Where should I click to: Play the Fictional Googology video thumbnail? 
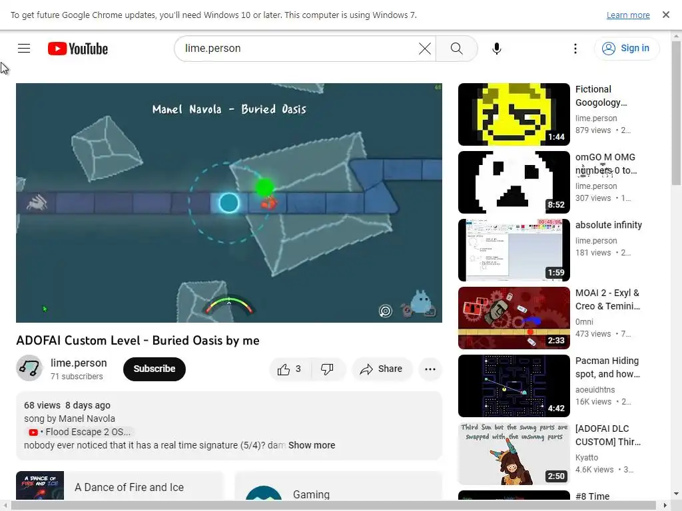pyautogui.click(x=513, y=114)
